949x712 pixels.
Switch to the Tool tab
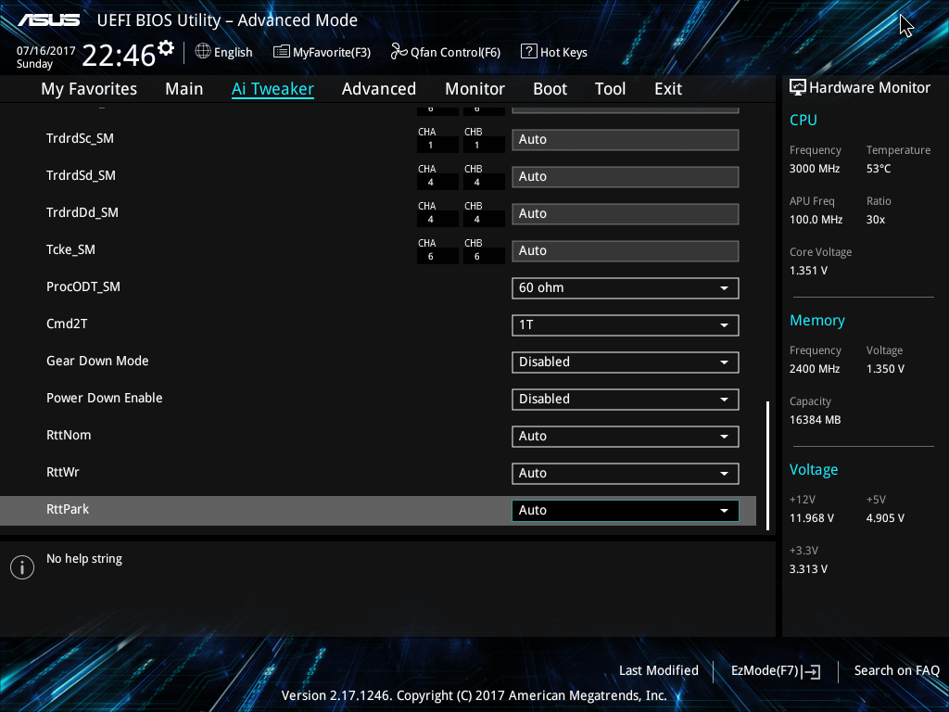click(610, 89)
